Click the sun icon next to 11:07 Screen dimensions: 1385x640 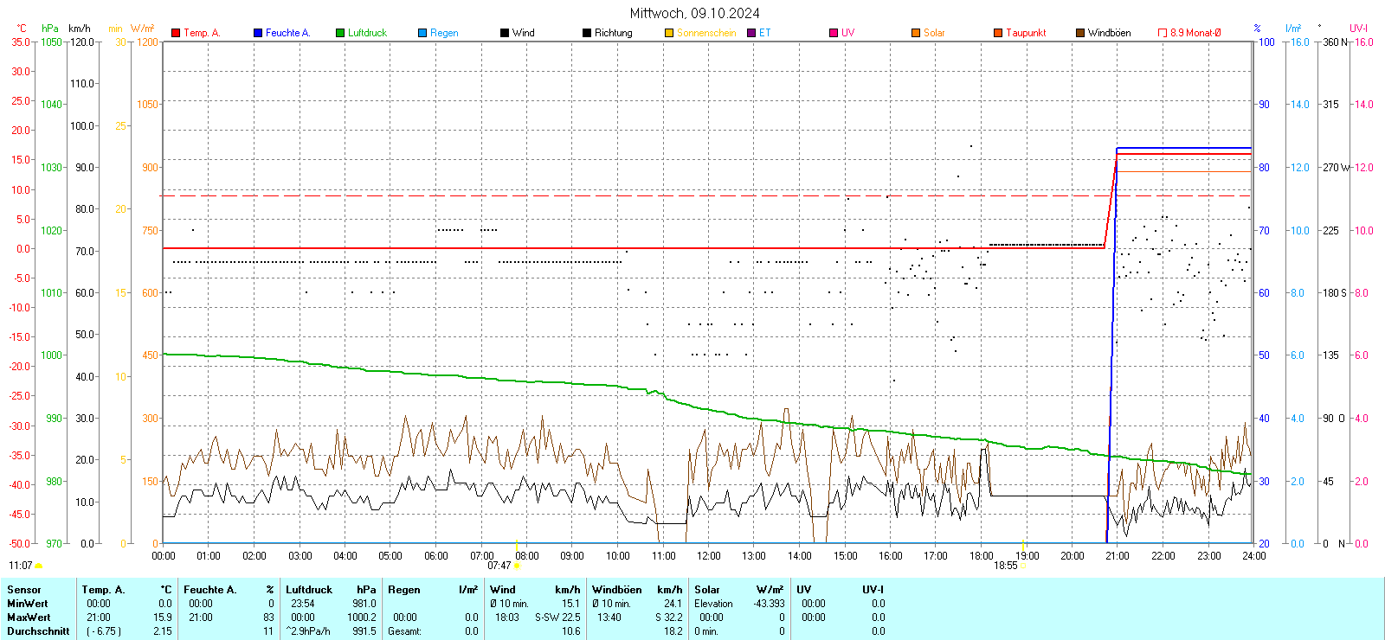[x=38, y=566]
